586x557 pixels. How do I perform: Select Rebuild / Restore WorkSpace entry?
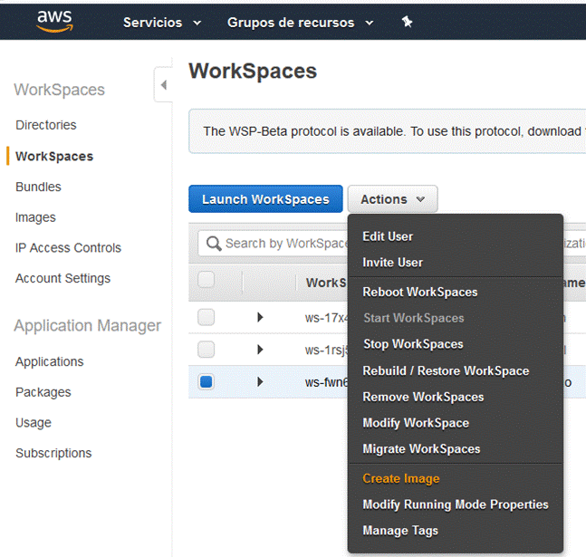[446, 370]
